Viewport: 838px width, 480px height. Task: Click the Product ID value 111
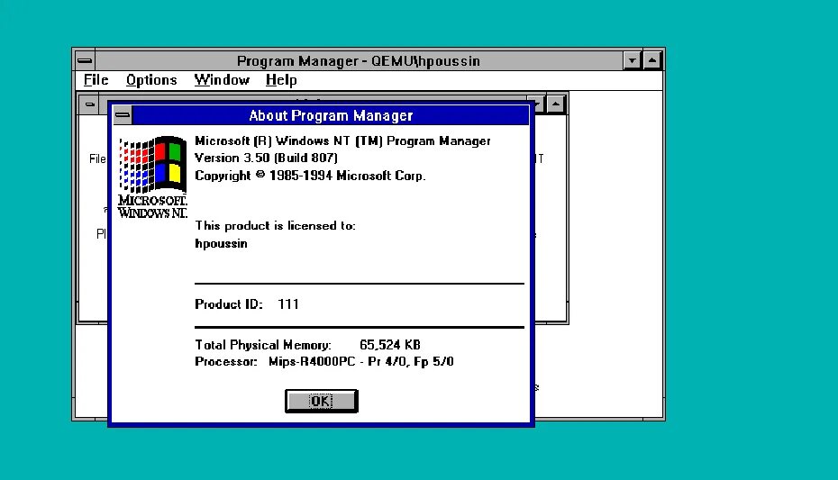point(288,304)
